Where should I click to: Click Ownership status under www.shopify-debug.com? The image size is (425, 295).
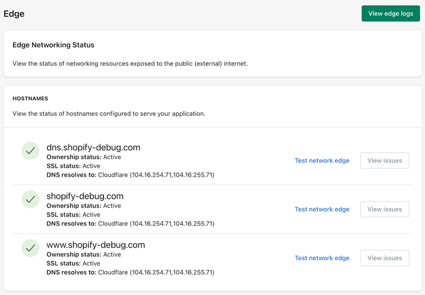click(x=84, y=255)
